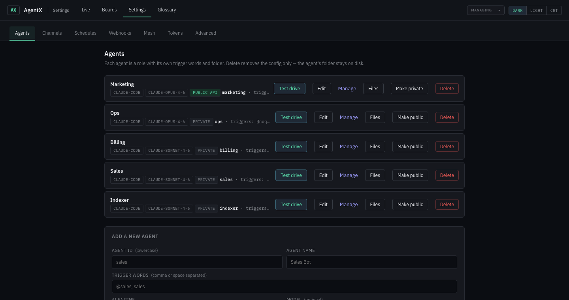Screen dimensions: 569x300
Task: Switch to the Channels tab
Action: click(52, 33)
